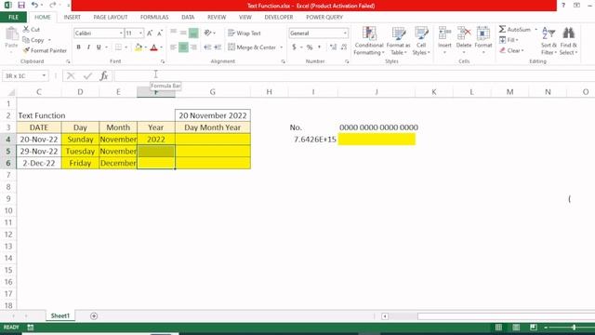Viewport: 595px width, 335px height.
Task: Open Sort & Filter menu
Action: pyautogui.click(x=549, y=41)
